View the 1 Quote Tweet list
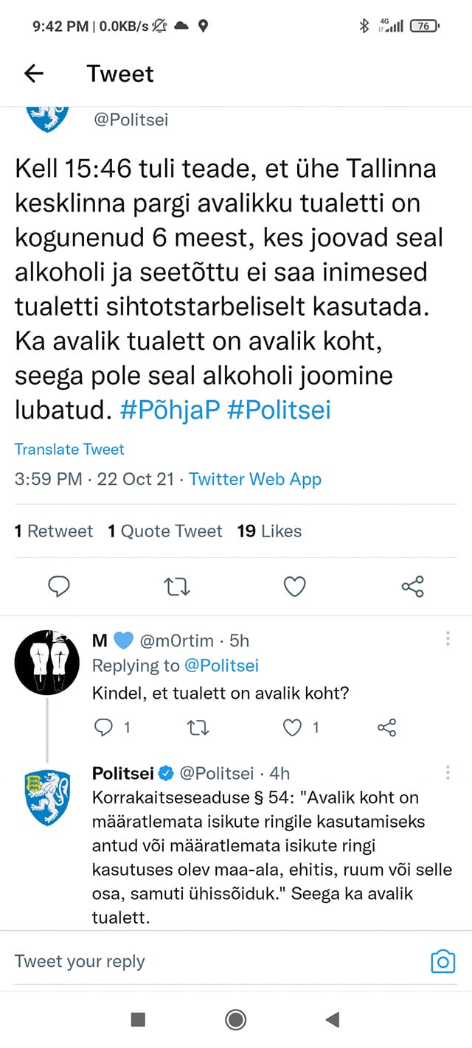Image resolution: width=472 pixels, height=1048 pixels. click(165, 531)
